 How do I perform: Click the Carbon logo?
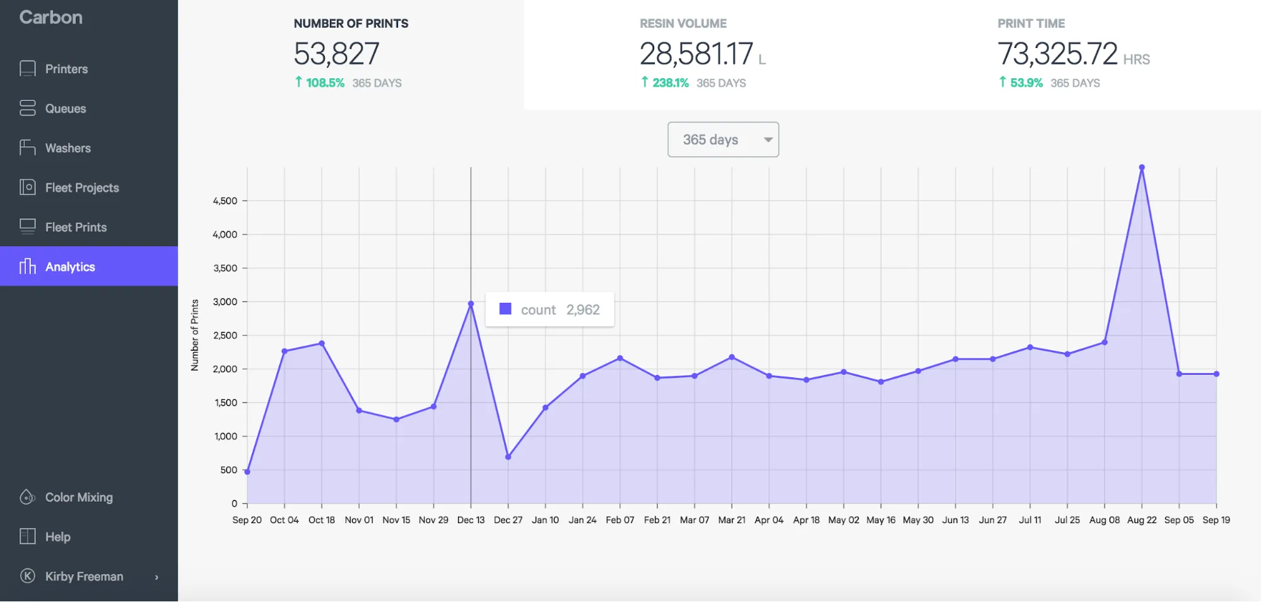(x=51, y=17)
